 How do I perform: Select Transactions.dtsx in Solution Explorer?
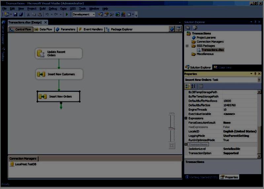tap(210, 50)
